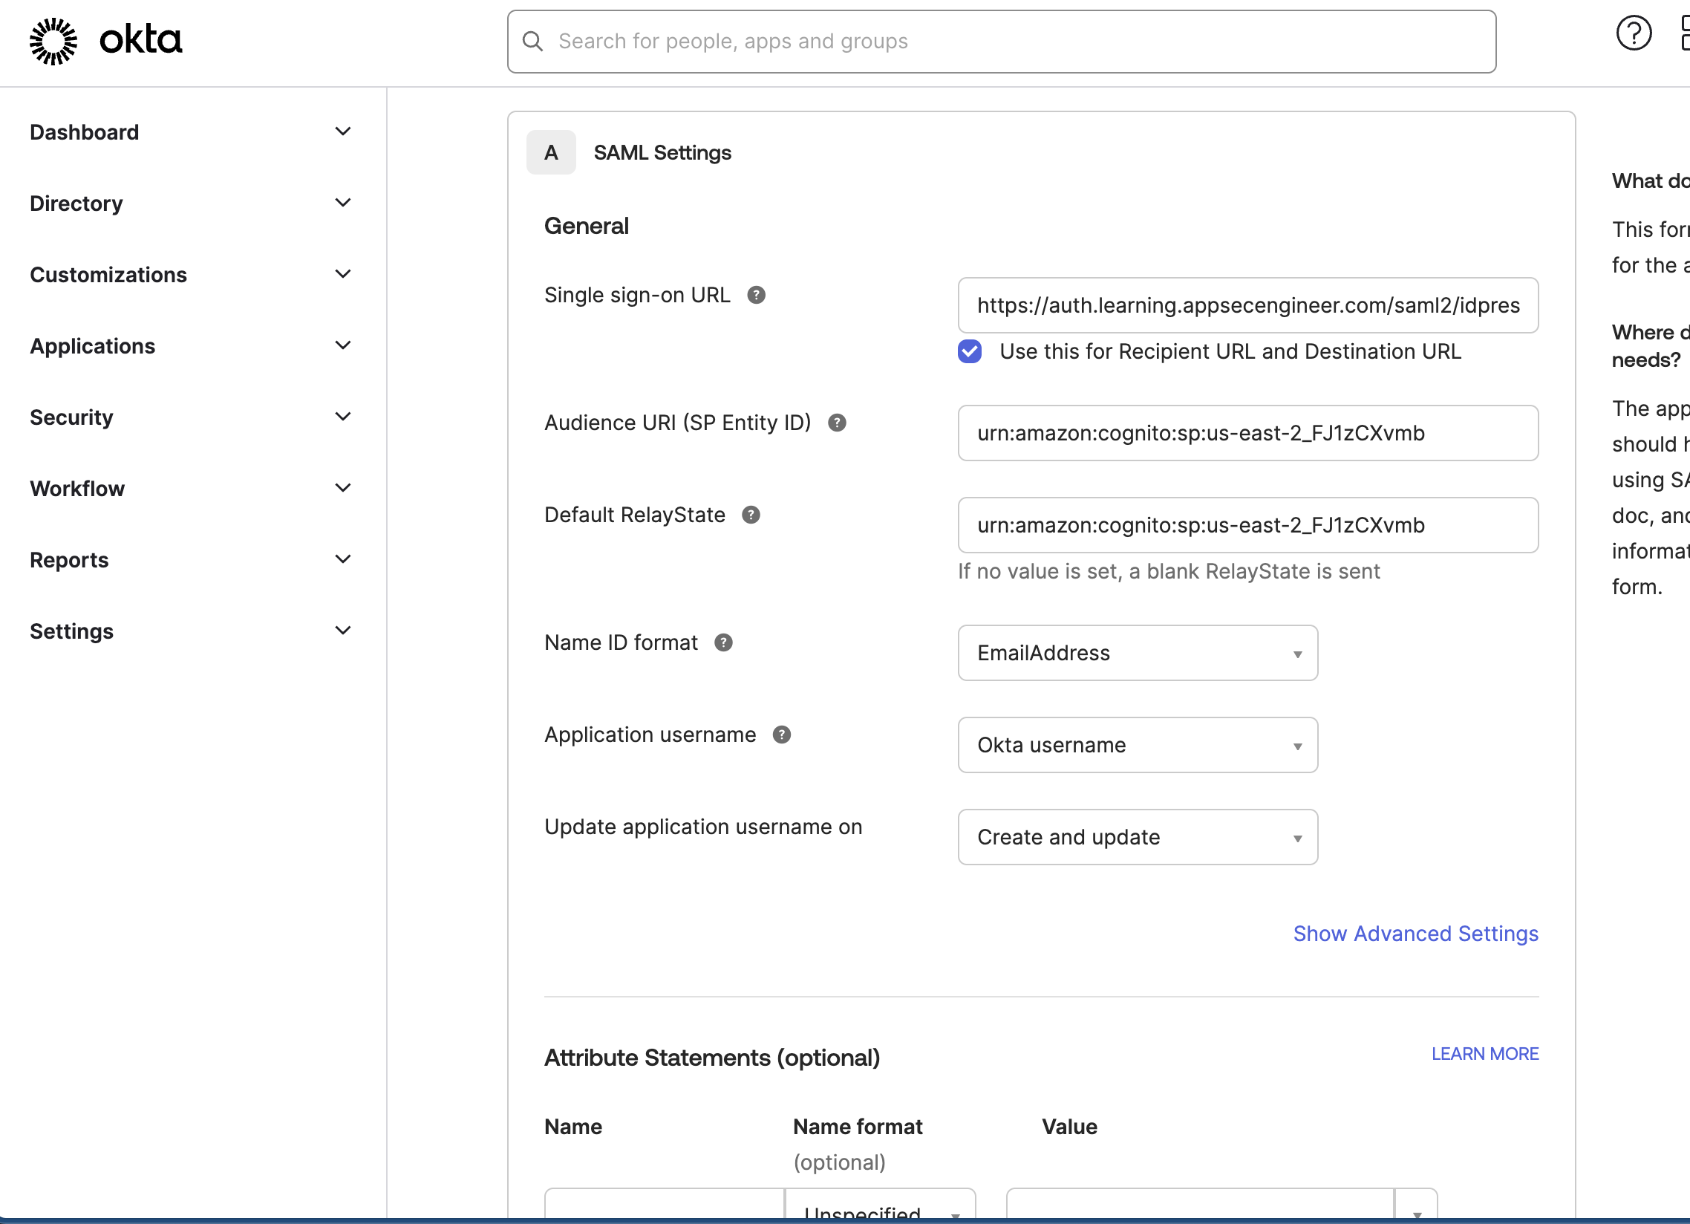1690x1224 pixels.
Task: Open the help icon next to Single sign-on URL
Action: click(757, 295)
